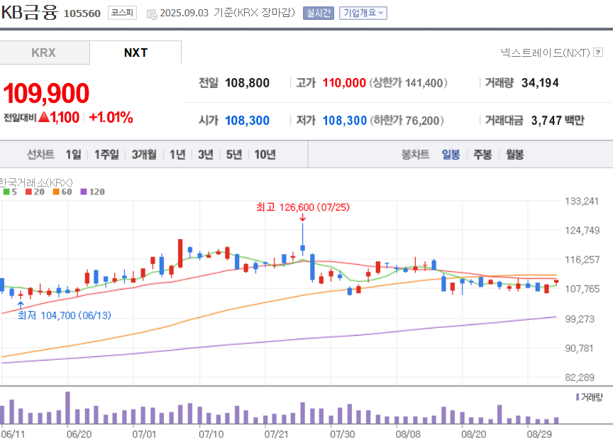Click the 133,241 price axis label
The height and width of the screenshot is (445, 613).
[x=582, y=201]
